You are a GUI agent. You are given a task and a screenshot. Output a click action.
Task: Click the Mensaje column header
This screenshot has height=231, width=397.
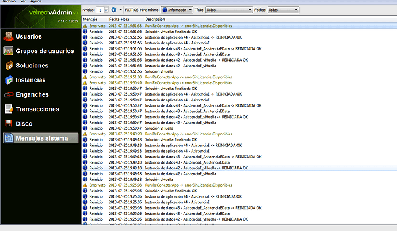91,19
